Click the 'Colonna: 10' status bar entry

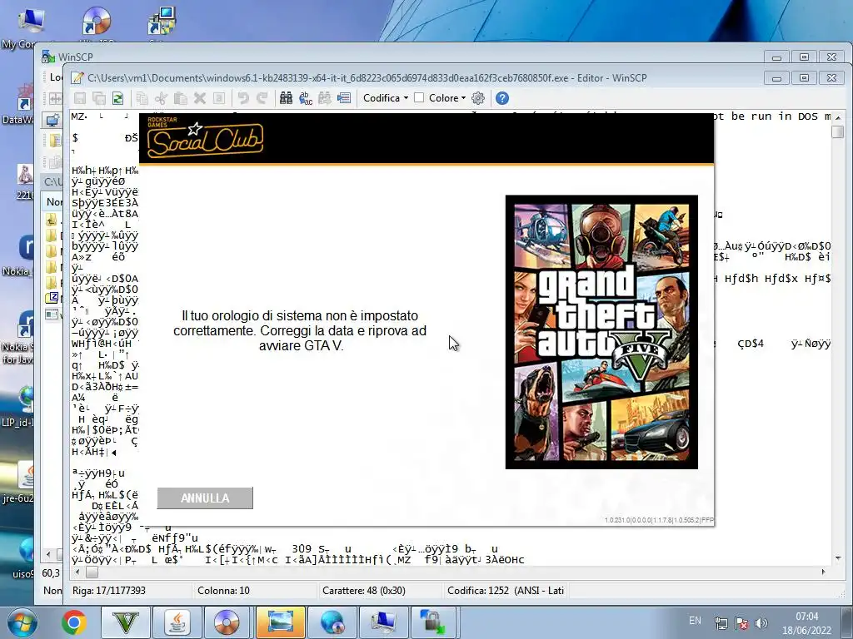[223, 591]
